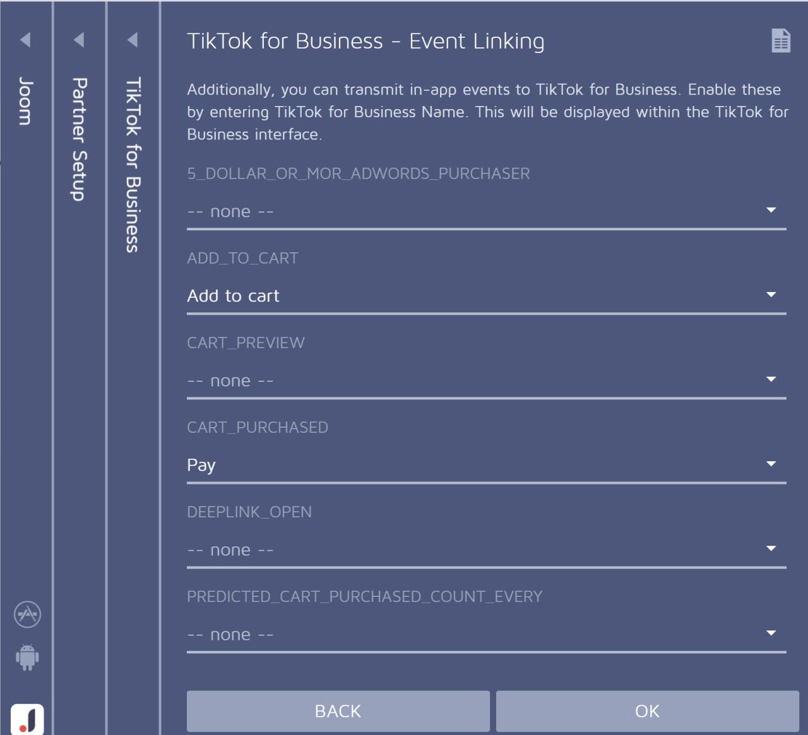This screenshot has height=735, width=808.
Task: Change the ADD_TO_CART mapping from Add to cart
Action: pos(771,295)
